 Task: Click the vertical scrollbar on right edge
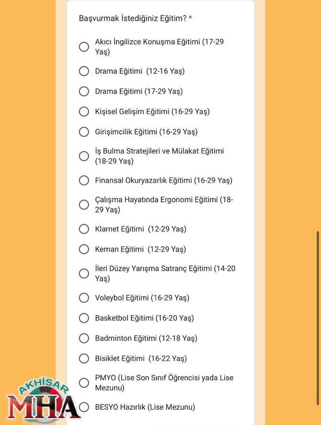[x=318, y=318]
